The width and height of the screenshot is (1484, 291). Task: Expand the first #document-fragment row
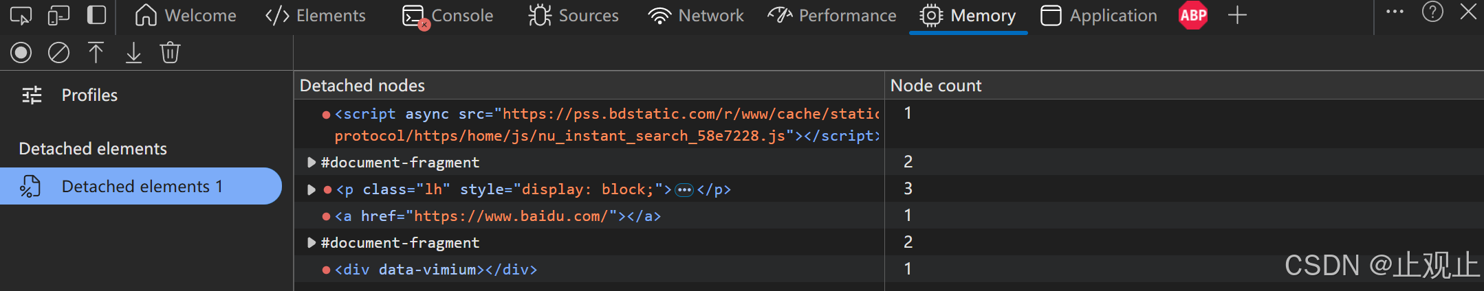(x=311, y=162)
